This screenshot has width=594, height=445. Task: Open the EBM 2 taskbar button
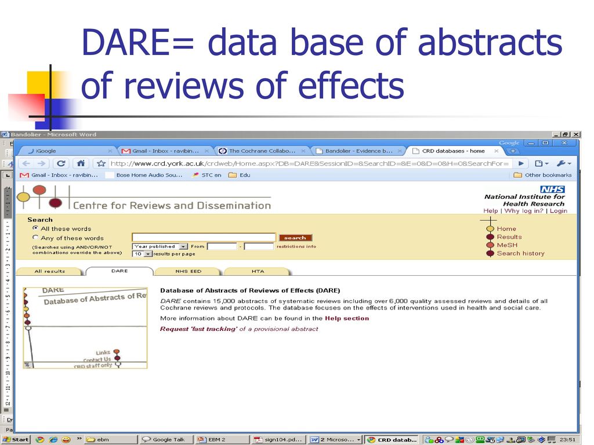pyautogui.click(x=222, y=439)
